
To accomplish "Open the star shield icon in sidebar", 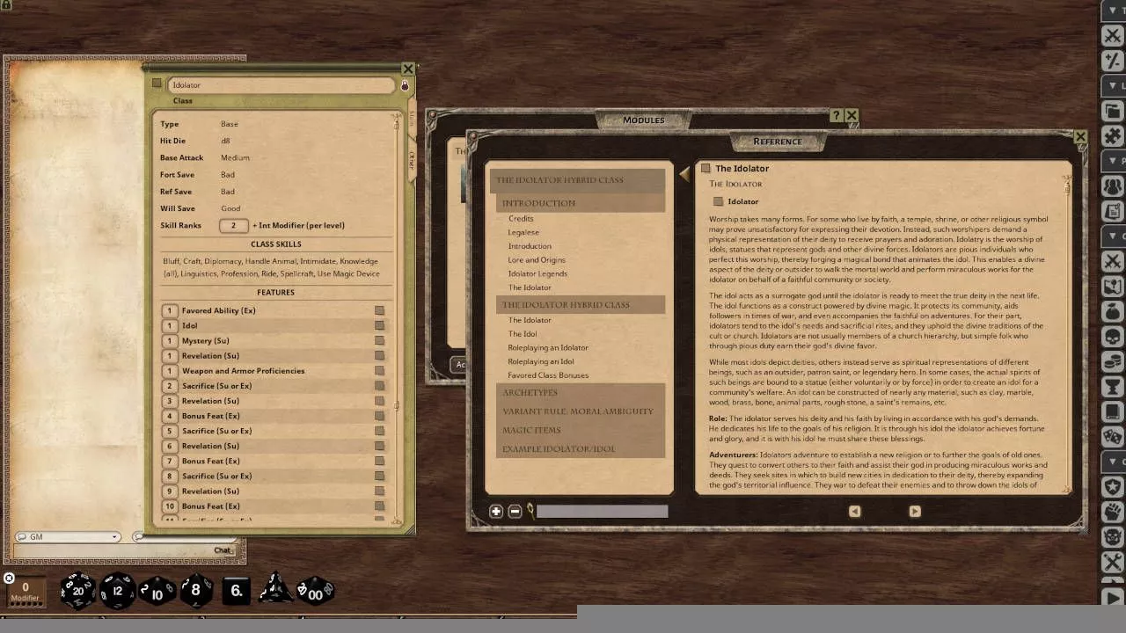I will [1113, 487].
